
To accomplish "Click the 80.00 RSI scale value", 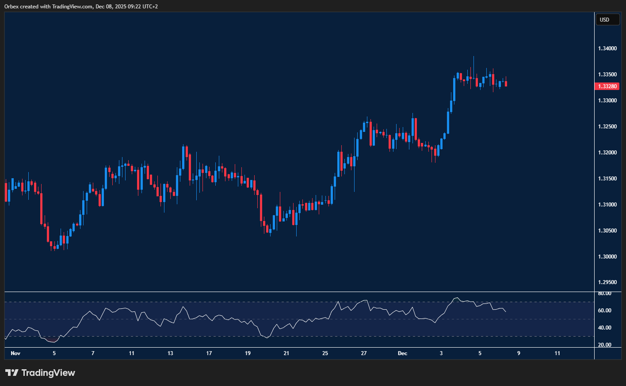I will tap(604, 292).
